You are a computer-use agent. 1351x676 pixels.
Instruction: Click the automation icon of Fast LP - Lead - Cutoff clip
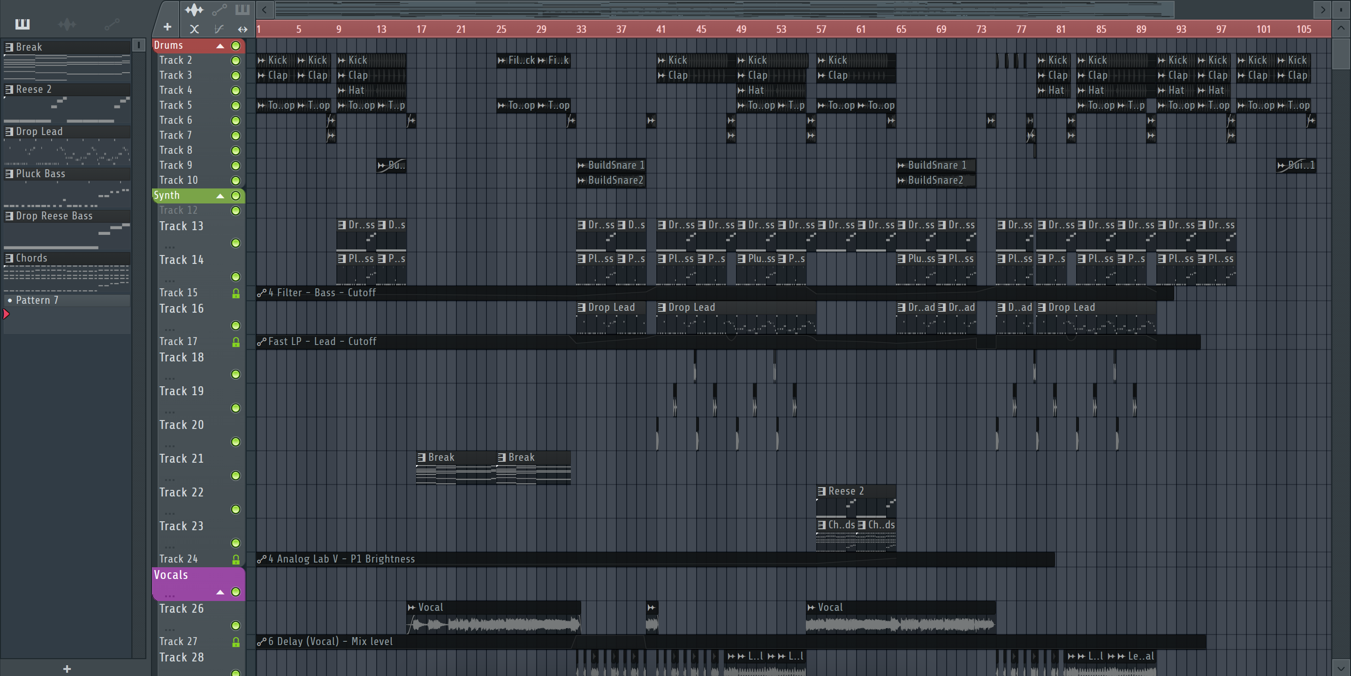click(262, 342)
